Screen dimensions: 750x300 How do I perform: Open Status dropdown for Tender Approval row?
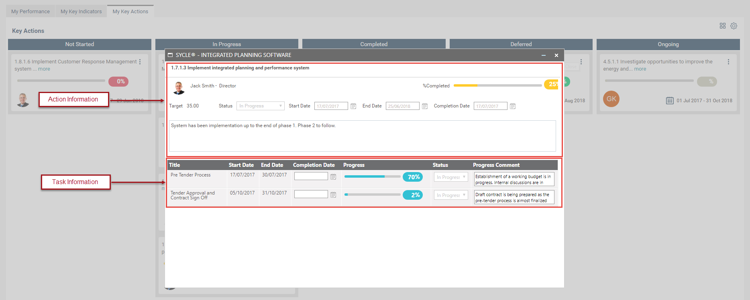(451, 195)
